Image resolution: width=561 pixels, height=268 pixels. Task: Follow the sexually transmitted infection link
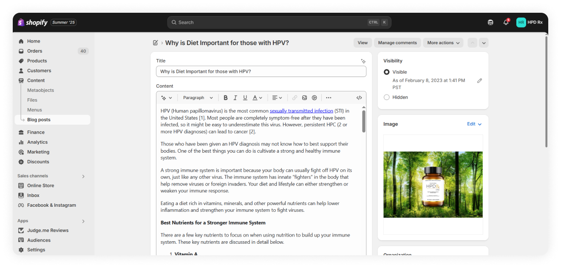tap(301, 111)
